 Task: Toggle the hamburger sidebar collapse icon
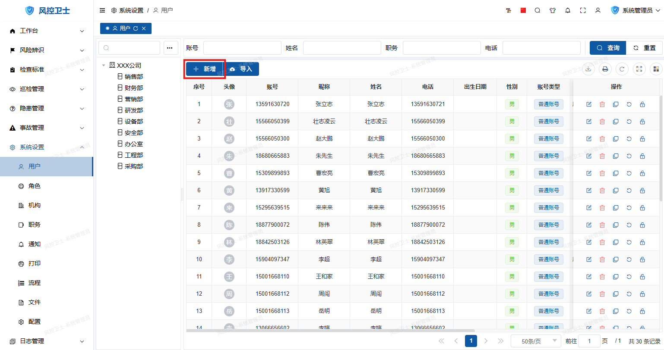pos(102,10)
